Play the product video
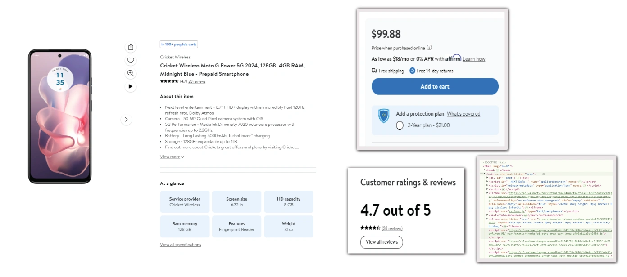627x277 pixels. point(131,86)
